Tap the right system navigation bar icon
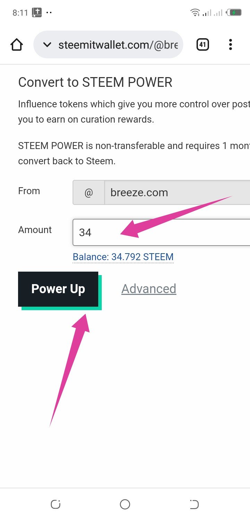250x521 pixels. 194,504
